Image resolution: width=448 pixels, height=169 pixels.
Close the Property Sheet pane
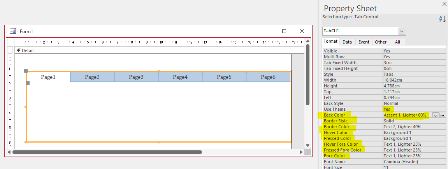(444, 4)
